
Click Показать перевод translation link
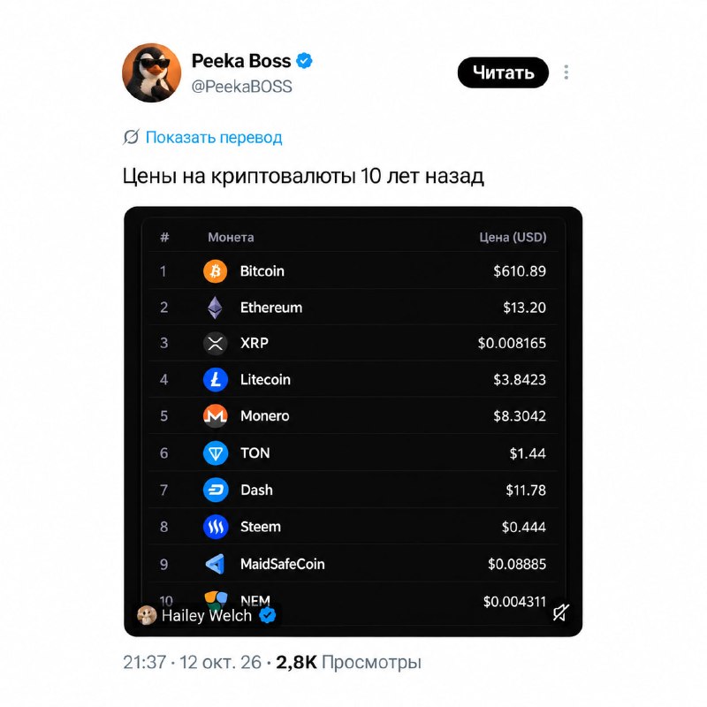click(214, 137)
